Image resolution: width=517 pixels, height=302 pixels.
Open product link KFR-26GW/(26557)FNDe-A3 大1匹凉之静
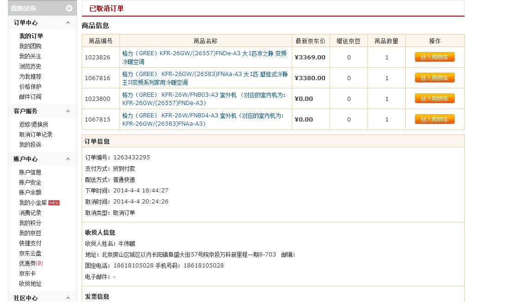point(204,58)
